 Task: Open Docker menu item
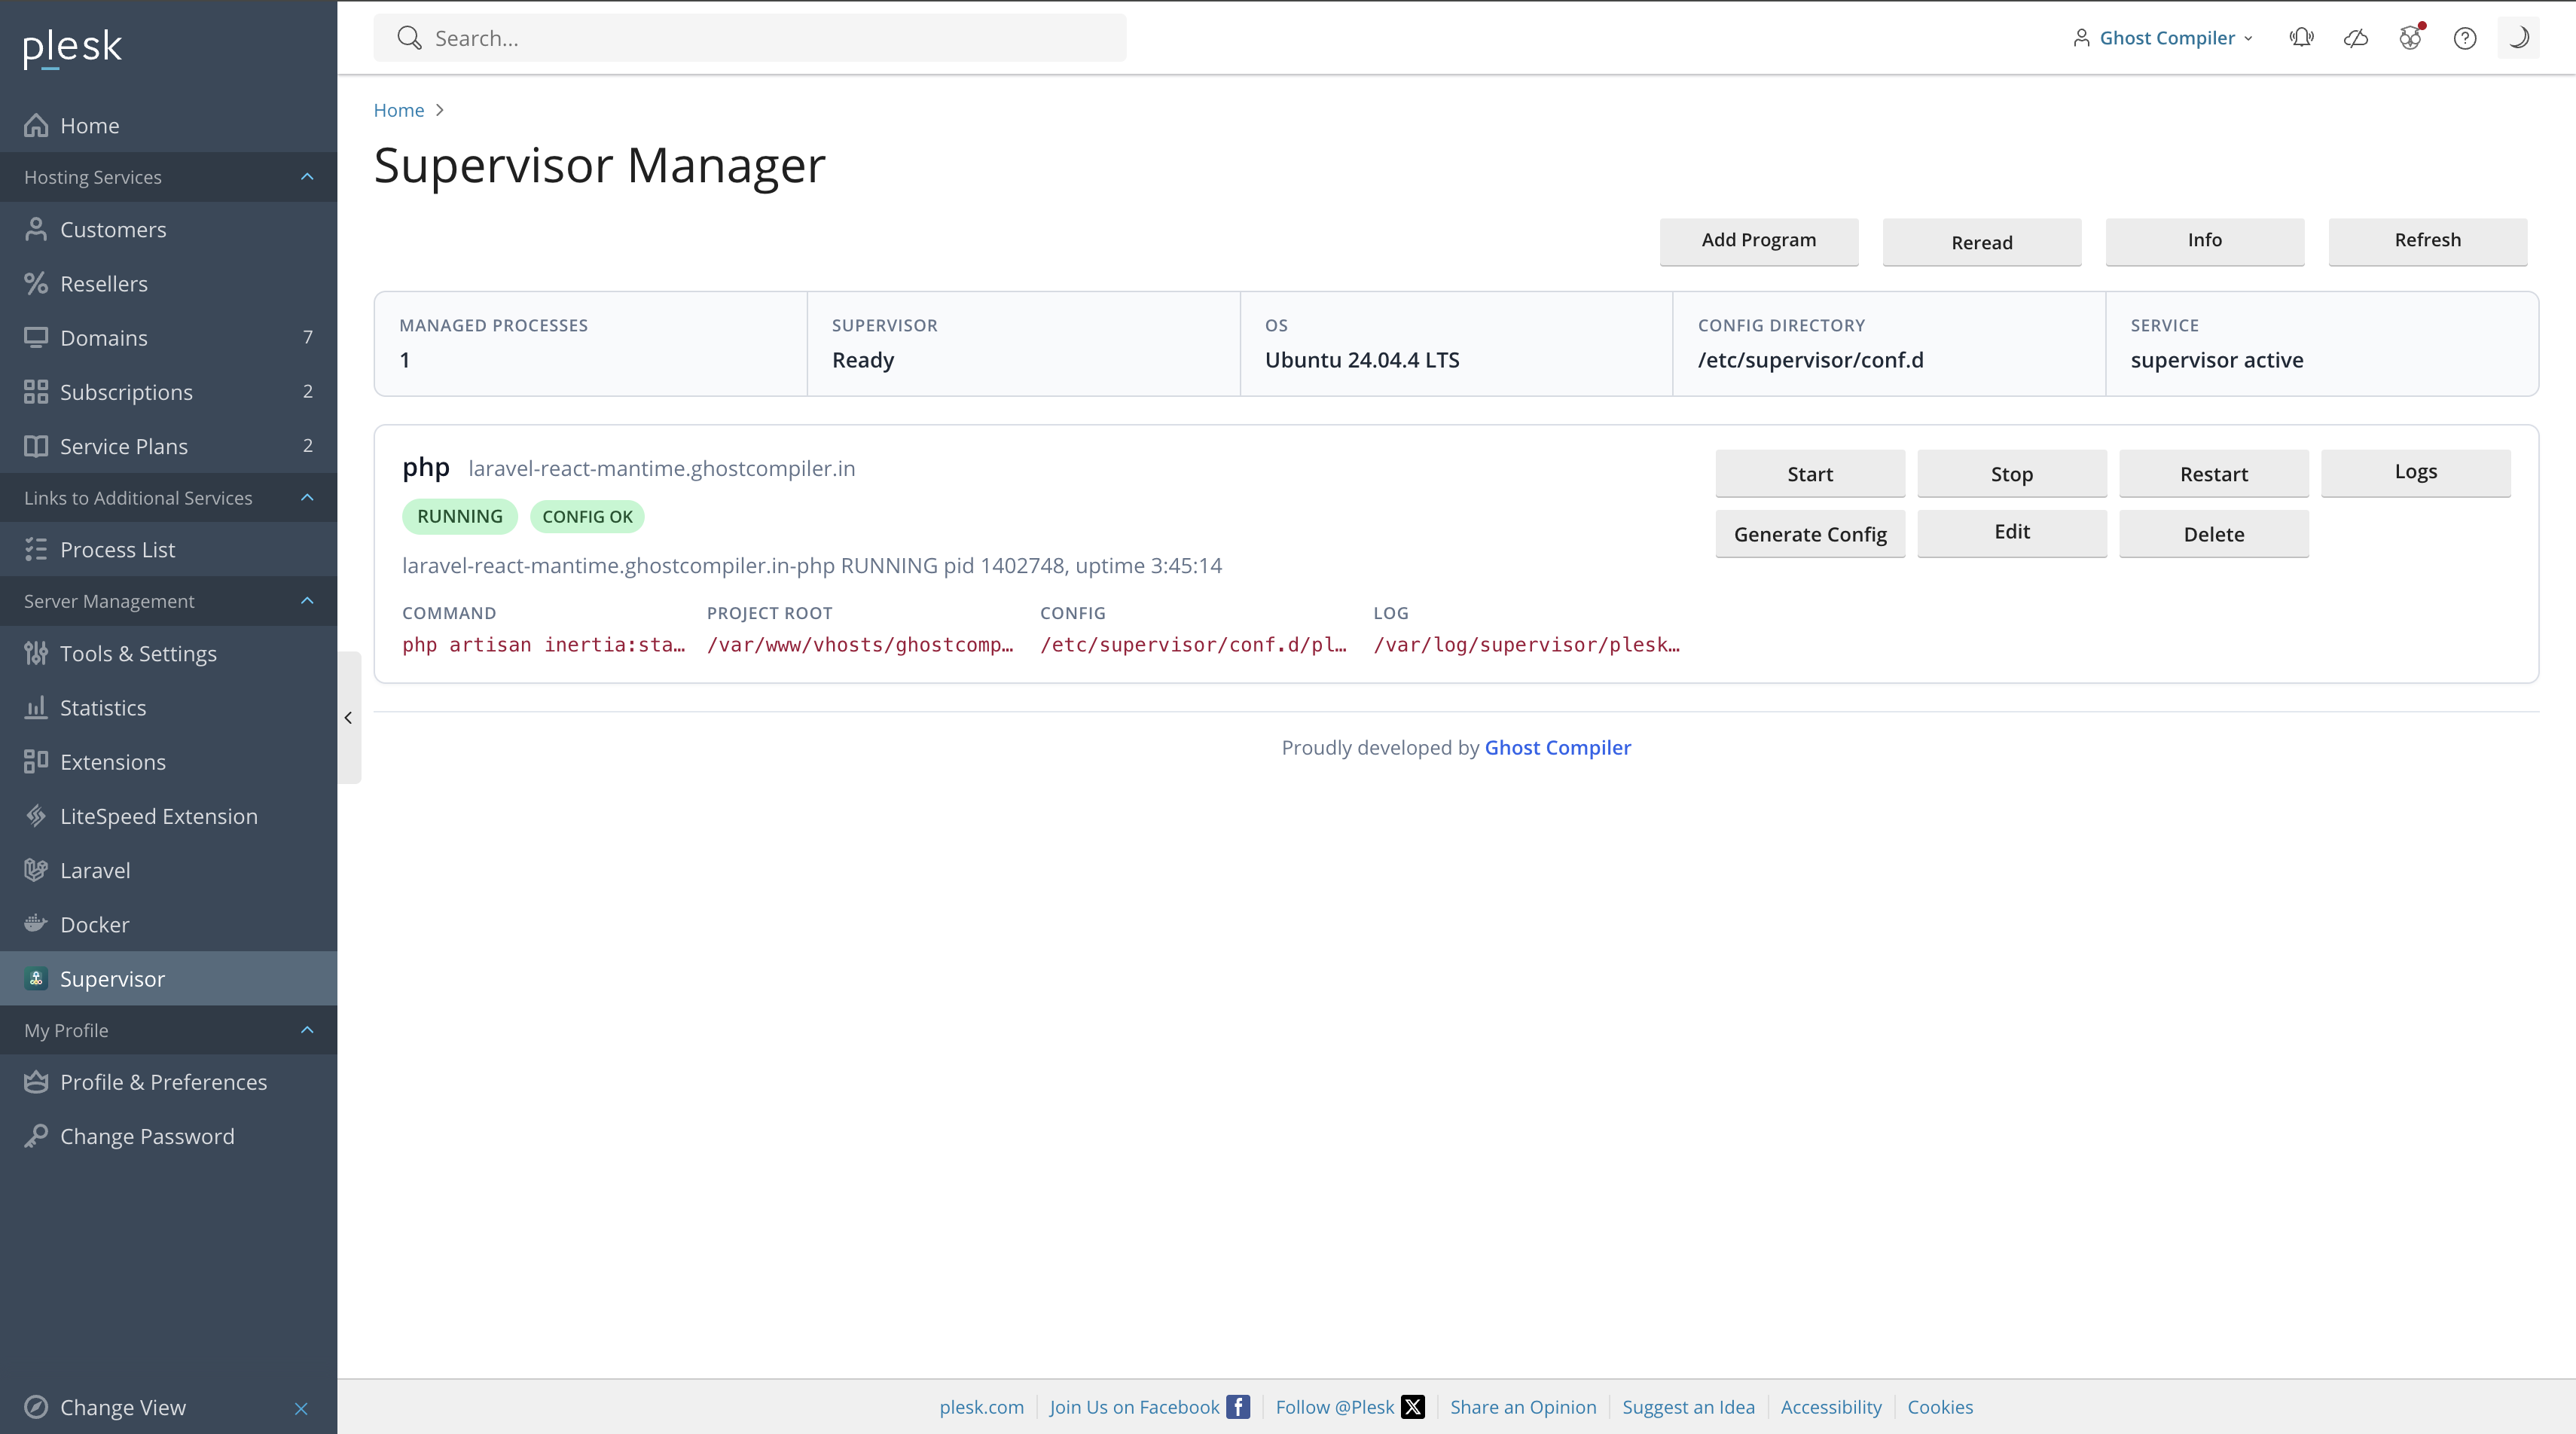(x=168, y=924)
